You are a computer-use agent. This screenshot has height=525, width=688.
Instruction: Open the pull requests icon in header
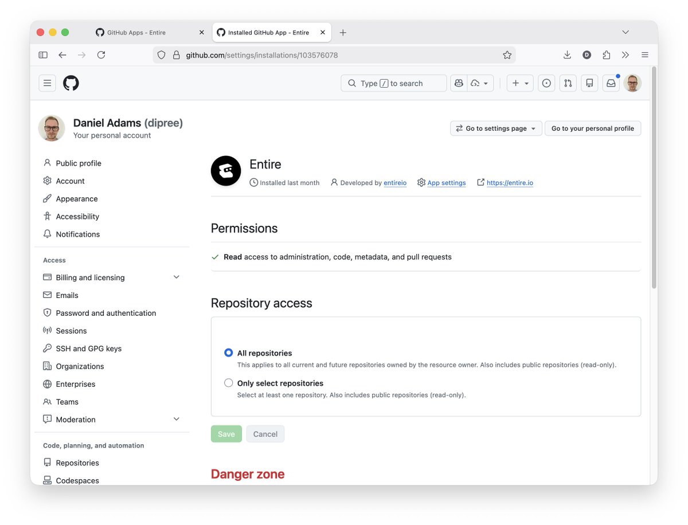point(568,83)
